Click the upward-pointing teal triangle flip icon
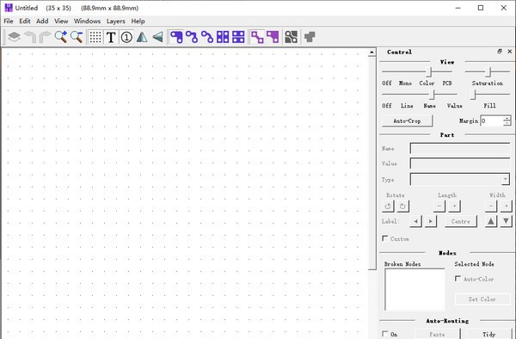The width and height of the screenshot is (516, 339). pos(142,37)
